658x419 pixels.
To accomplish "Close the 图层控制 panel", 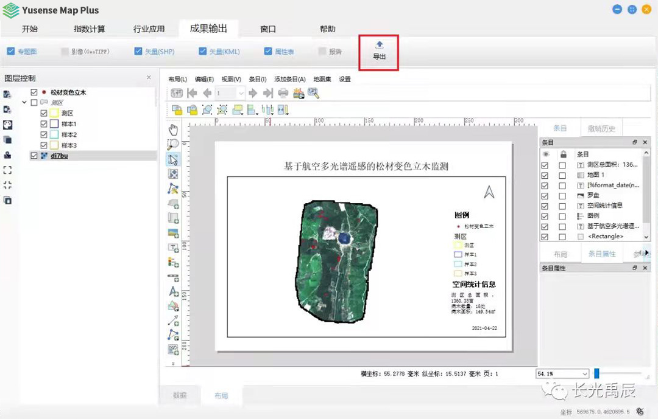I will [x=149, y=77].
